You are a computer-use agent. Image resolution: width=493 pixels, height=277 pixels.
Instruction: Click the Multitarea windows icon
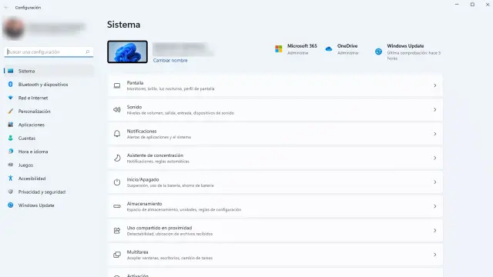pyautogui.click(x=117, y=255)
